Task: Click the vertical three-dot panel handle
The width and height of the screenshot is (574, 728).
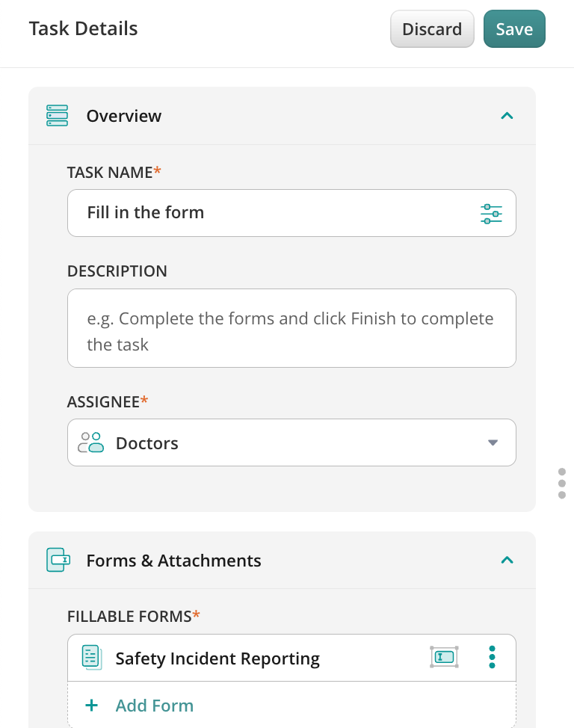Action: pyautogui.click(x=561, y=484)
